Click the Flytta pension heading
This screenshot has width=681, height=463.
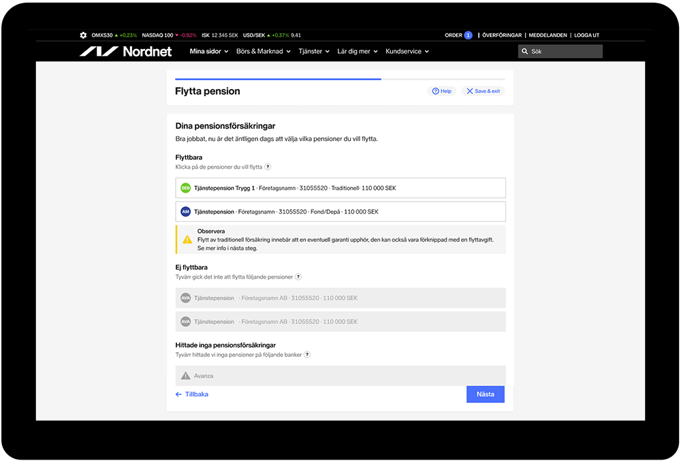point(208,91)
